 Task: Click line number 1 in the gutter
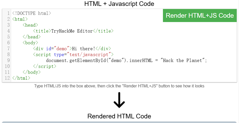(x=8, y=13)
